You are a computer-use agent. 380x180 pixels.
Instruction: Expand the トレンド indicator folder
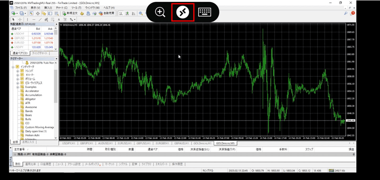coord(18,71)
